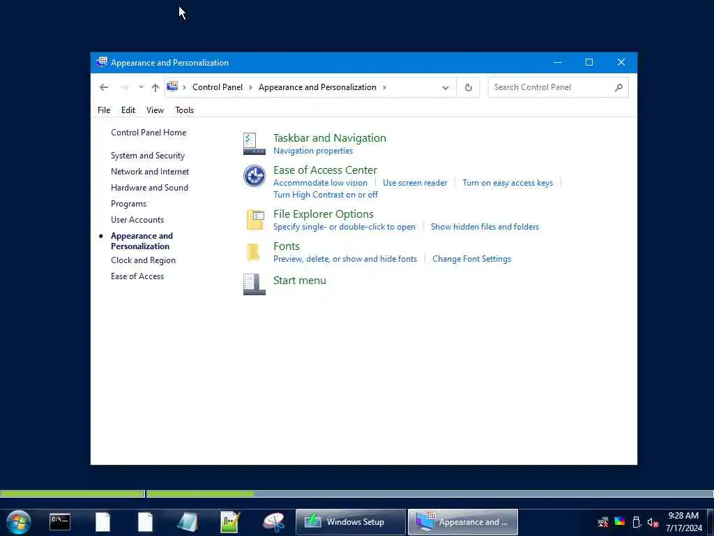Click the network tray icon
This screenshot has height=536, width=714.
[603, 522]
